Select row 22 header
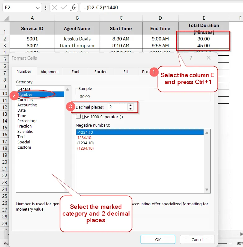The width and height of the screenshot is (243, 247). tap(5, 175)
